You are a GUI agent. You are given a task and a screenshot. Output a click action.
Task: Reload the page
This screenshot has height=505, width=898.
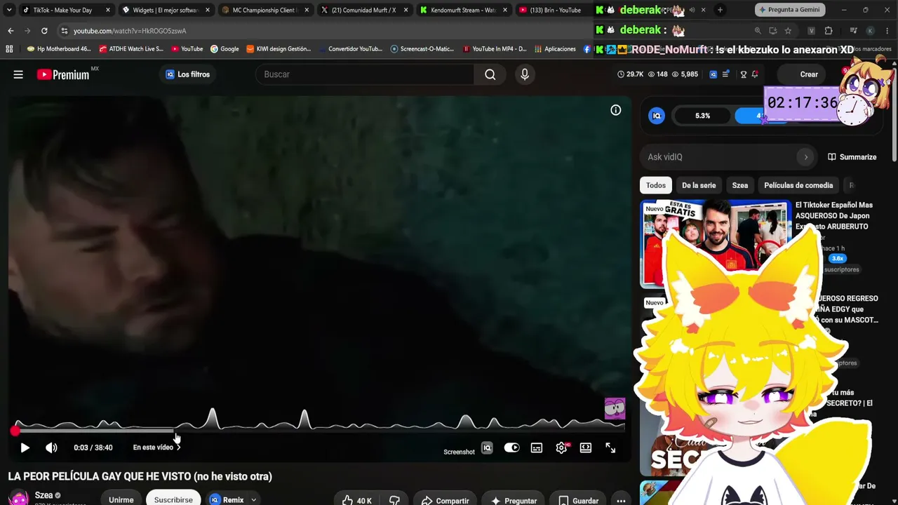pyautogui.click(x=44, y=31)
